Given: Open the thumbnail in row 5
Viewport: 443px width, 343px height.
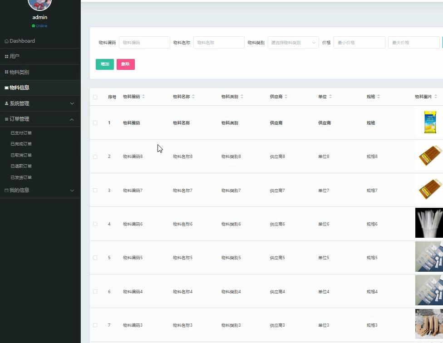Looking at the screenshot, I should [429, 257].
